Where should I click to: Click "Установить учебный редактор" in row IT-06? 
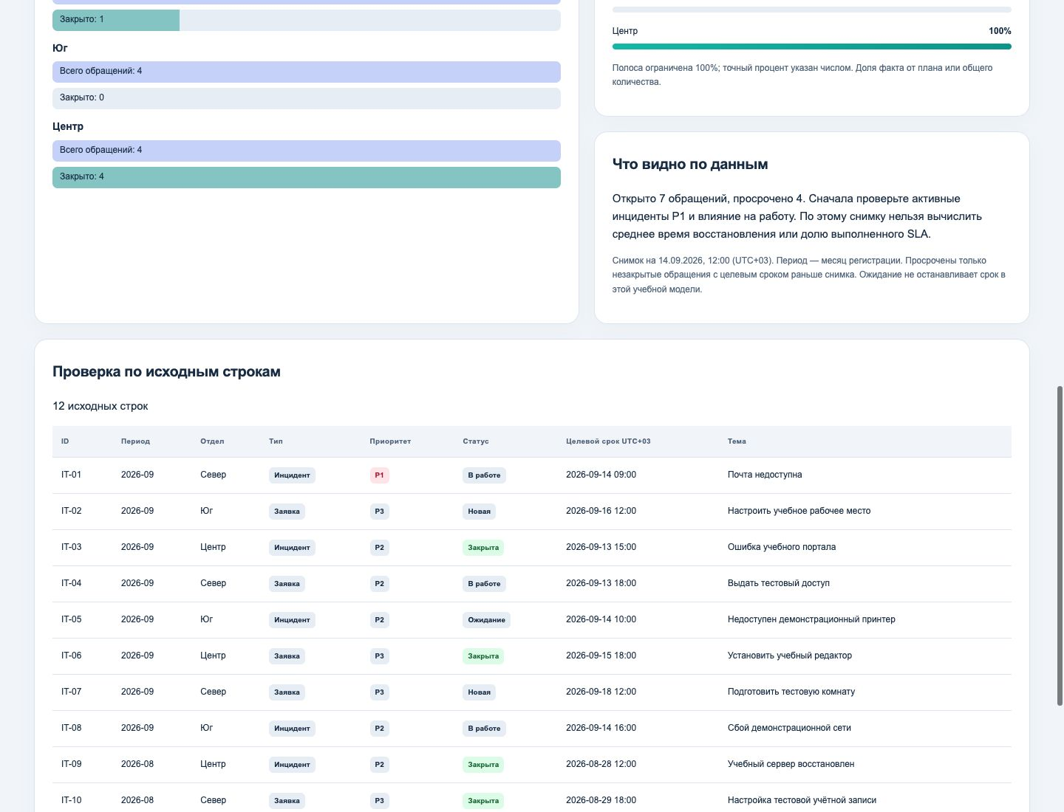pos(790,656)
